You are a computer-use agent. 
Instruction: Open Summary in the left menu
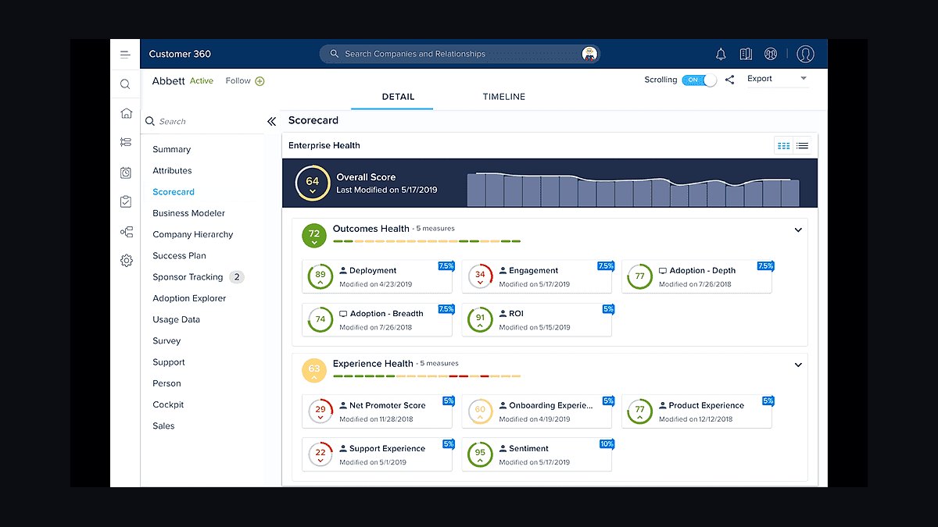[171, 149]
